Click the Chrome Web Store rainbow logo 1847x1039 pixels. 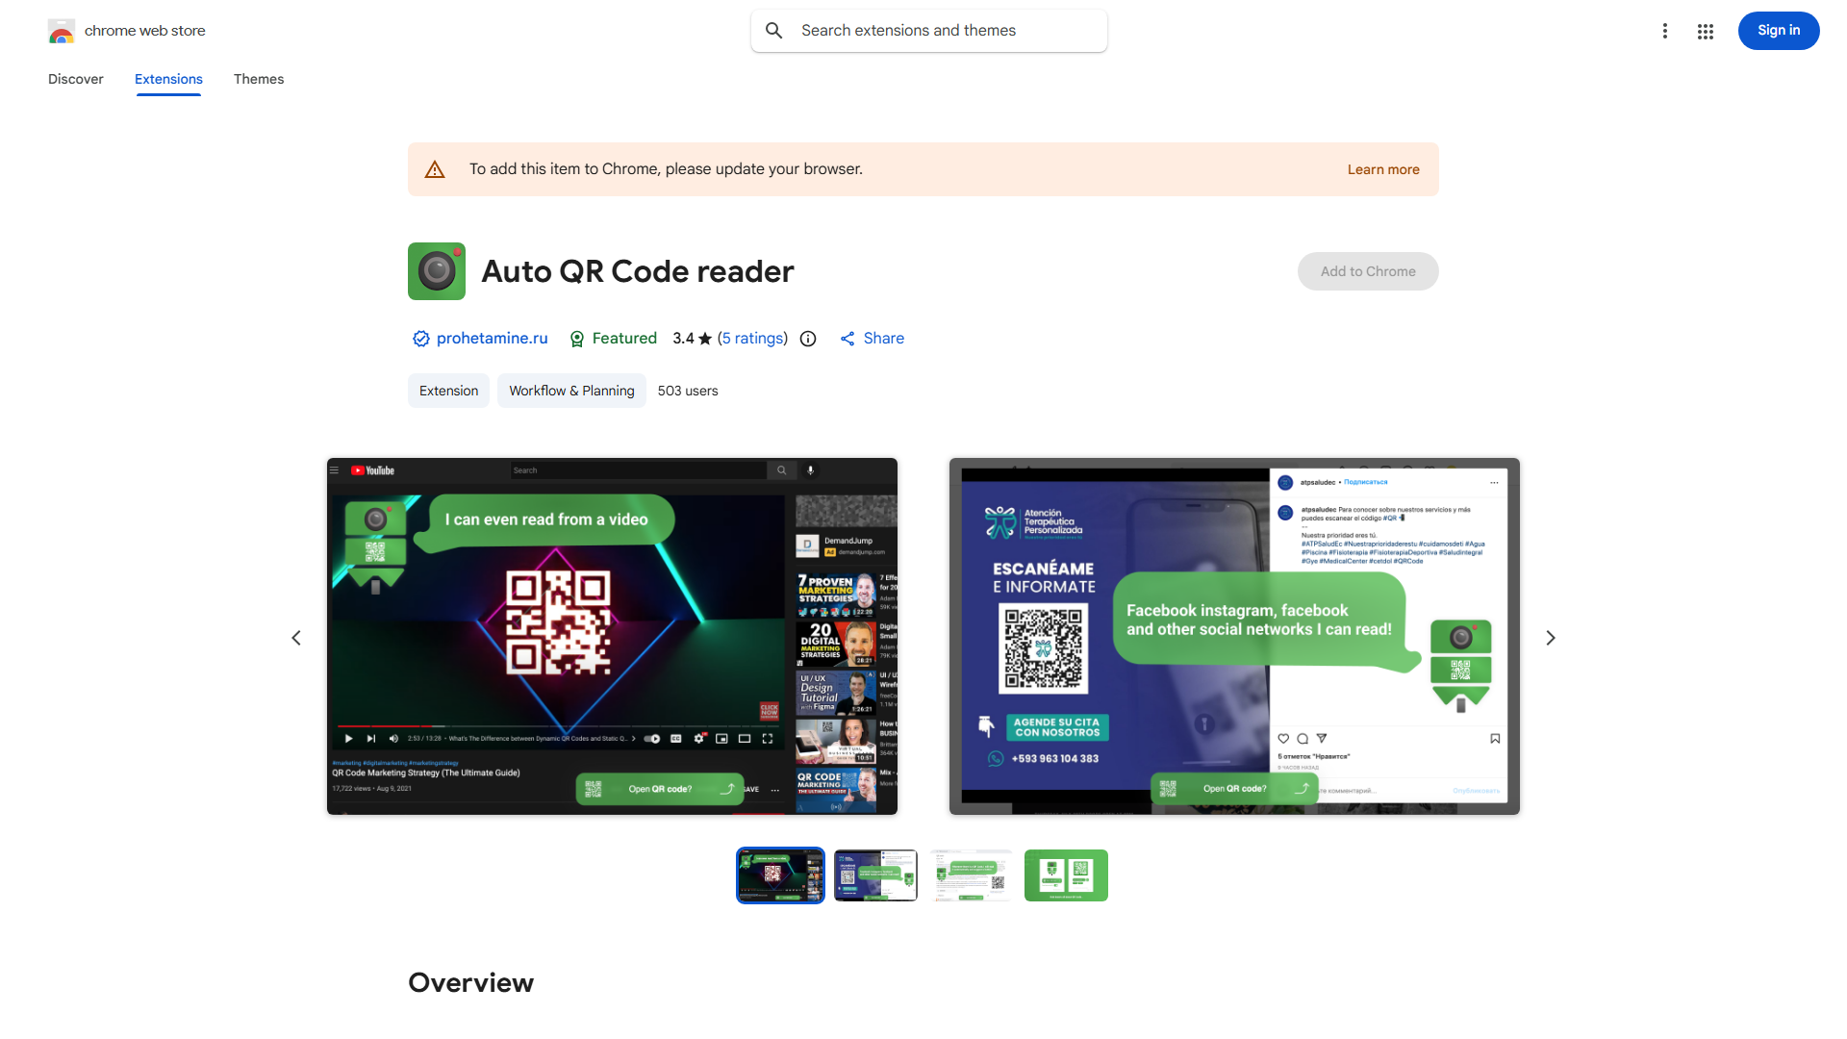[x=62, y=31]
